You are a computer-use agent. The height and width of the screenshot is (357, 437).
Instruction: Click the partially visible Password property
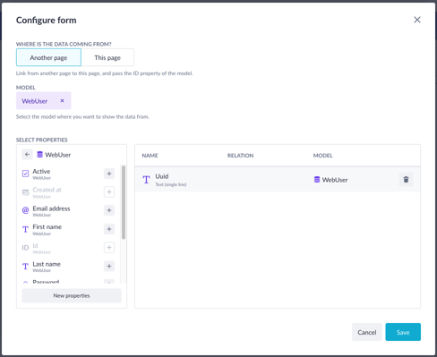46,281
